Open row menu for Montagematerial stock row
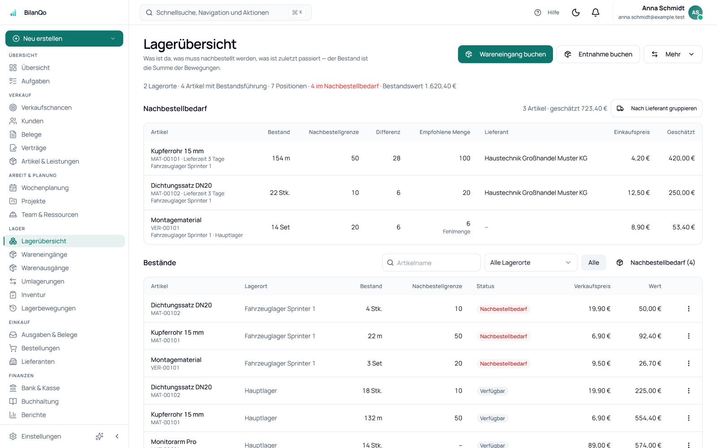 (x=689, y=363)
